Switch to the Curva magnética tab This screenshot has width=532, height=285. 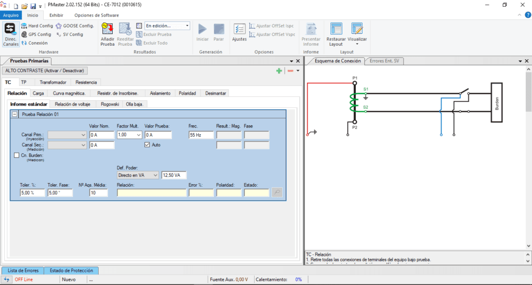click(69, 93)
